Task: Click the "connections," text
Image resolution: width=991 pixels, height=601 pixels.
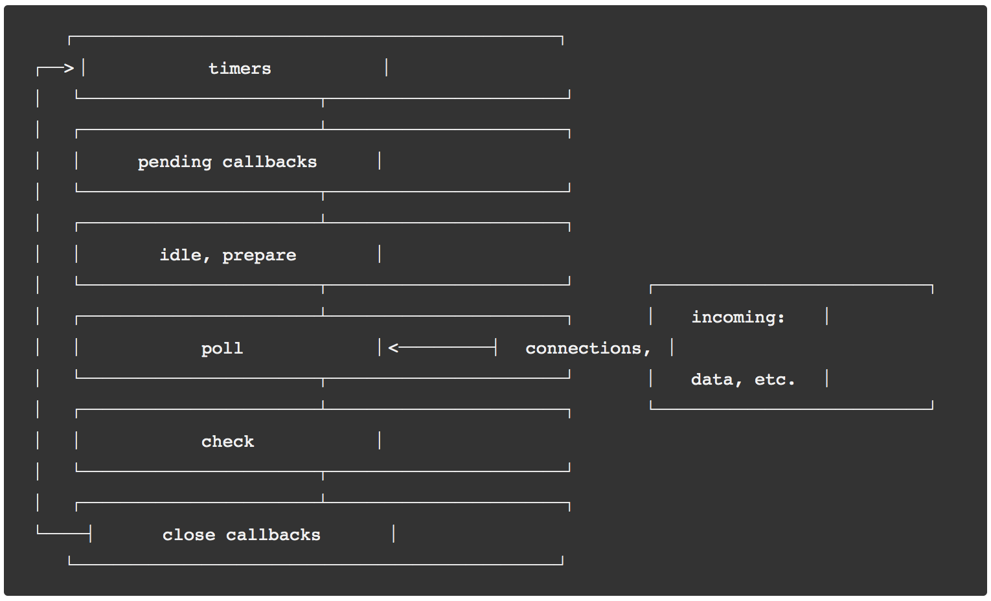Action: point(587,348)
